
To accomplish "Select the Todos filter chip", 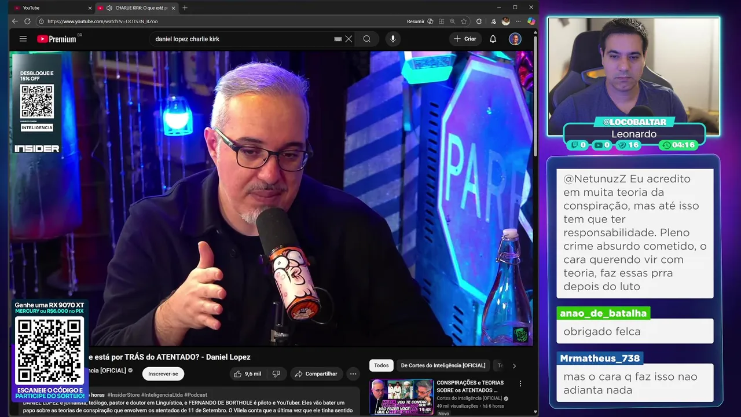I will point(381,365).
